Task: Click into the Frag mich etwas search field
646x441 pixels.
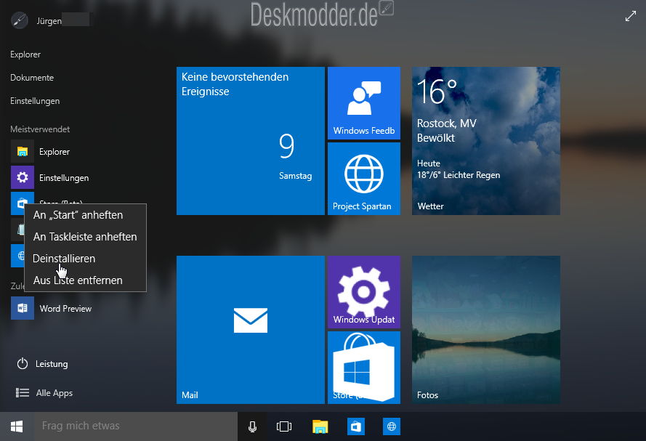Action: [135, 426]
